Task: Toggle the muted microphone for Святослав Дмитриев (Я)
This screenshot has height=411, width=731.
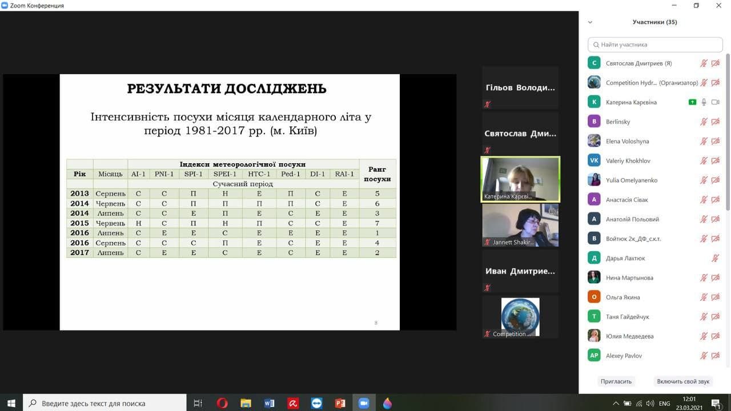Action: pos(704,63)
